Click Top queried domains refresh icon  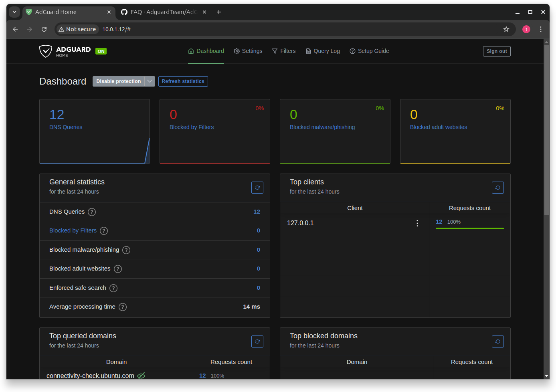(x=257, y=341)
